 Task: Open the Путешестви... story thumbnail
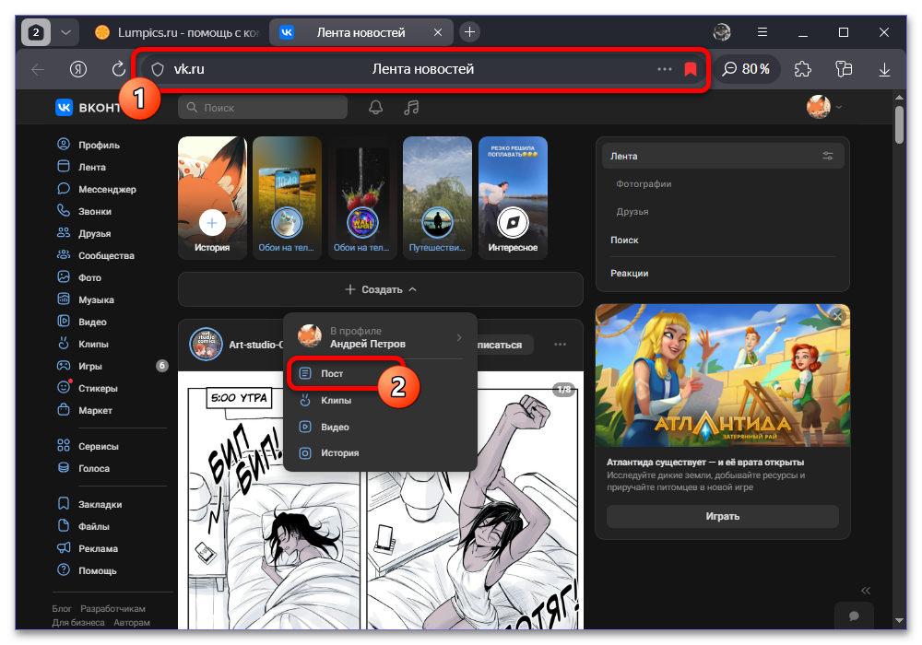coord(437,198)
